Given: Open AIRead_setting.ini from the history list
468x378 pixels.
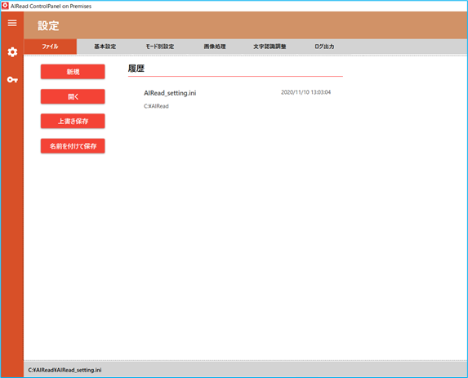Looking at the screenshot, I should (x=170, y=93).
